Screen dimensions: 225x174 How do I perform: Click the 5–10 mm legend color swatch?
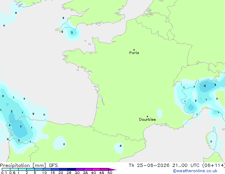pos(39,169)
